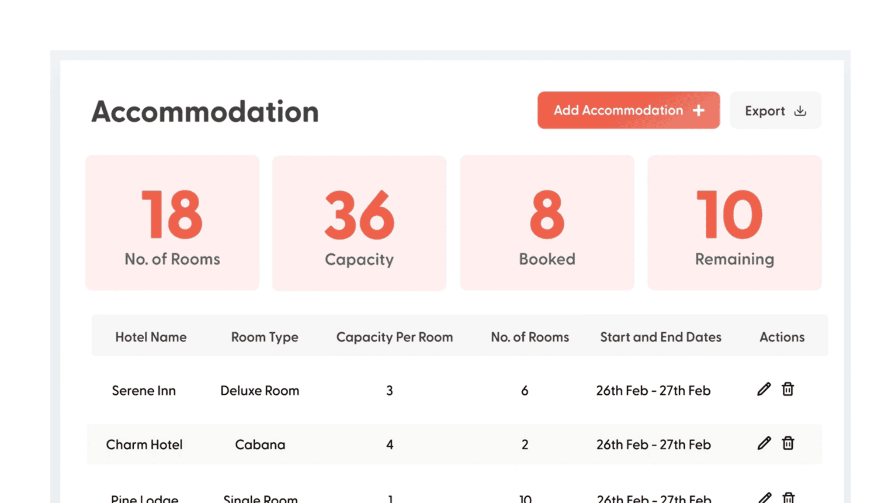The height and width of the screenshot is (503, 895).
Task: Click the Export button
Action: tap(775, 110)
